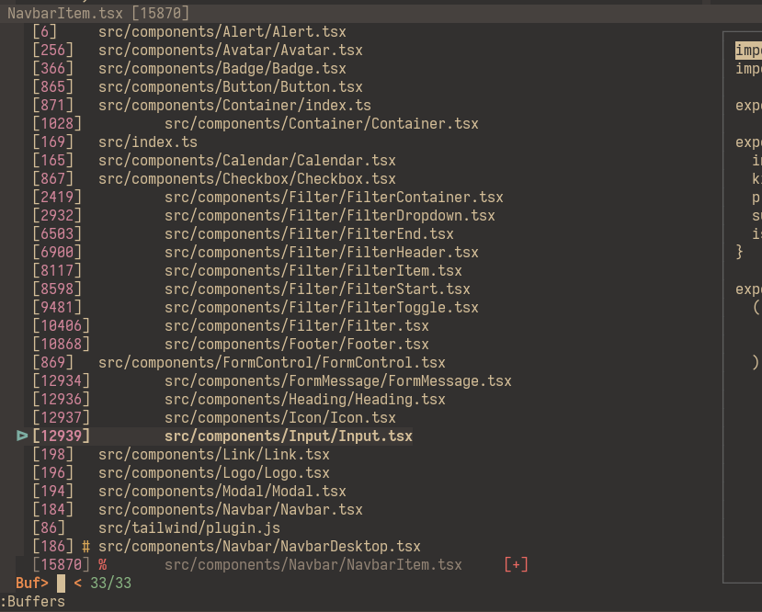Select buffer src/components/Filter/Filter.tsx

[297, 326]
